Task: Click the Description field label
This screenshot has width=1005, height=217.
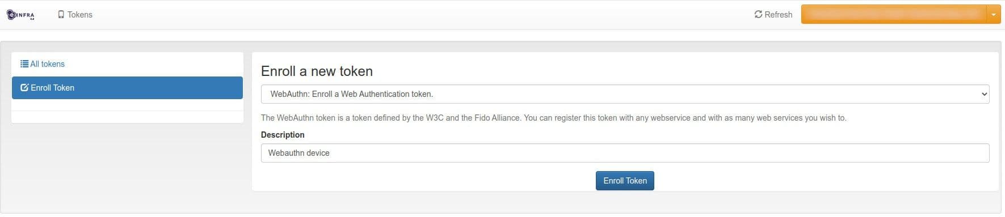Action: pos(283,135)
